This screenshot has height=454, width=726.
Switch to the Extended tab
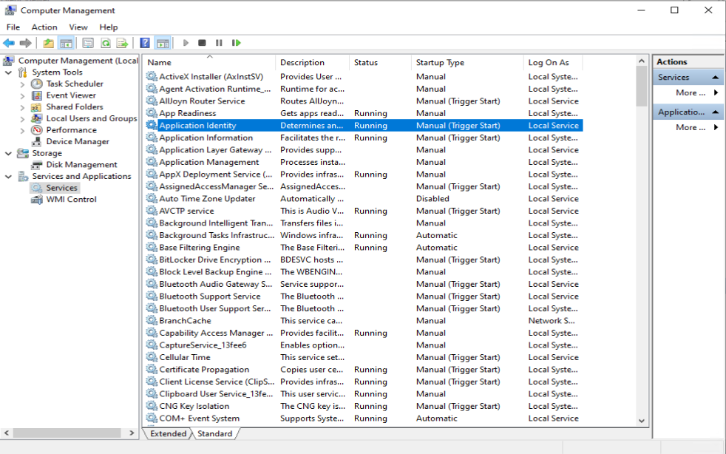168,433
